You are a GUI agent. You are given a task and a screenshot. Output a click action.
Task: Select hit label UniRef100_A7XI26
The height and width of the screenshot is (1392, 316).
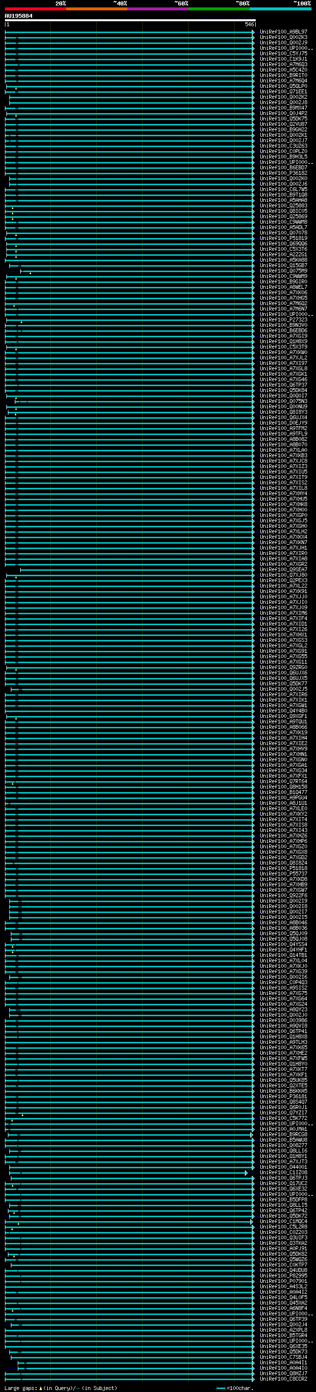283,629
